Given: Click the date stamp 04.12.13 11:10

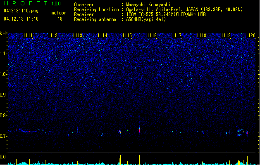Looking at the screenshot, I should coord(21,19).
